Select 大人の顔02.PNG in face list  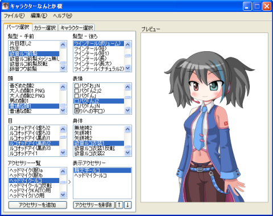click(34, 96)
